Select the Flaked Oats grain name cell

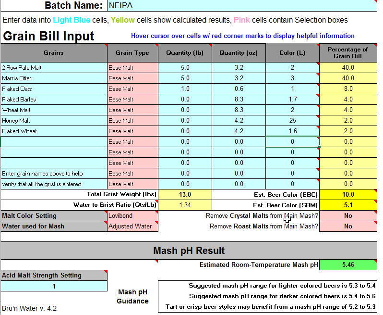54,89
